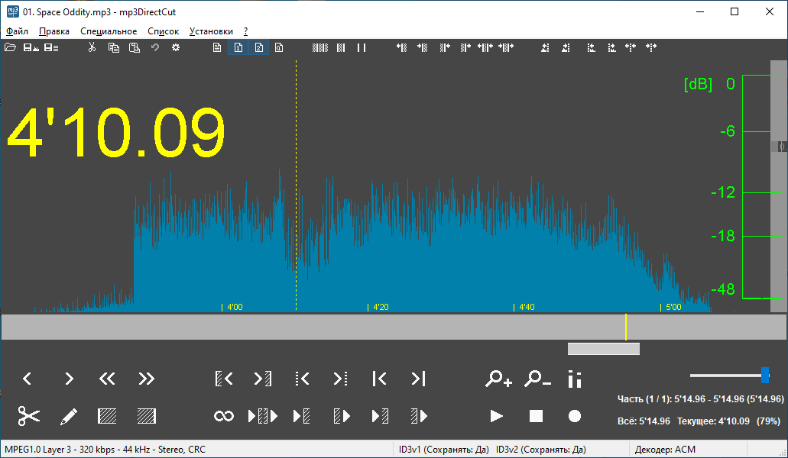Play up to selection start icon
The width and height of the screenshot is (788, 458).
pos(302,416)
